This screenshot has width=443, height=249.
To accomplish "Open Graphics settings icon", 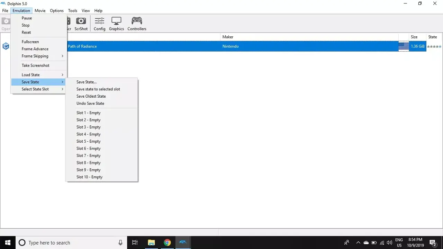I will (x=116, y=24).
